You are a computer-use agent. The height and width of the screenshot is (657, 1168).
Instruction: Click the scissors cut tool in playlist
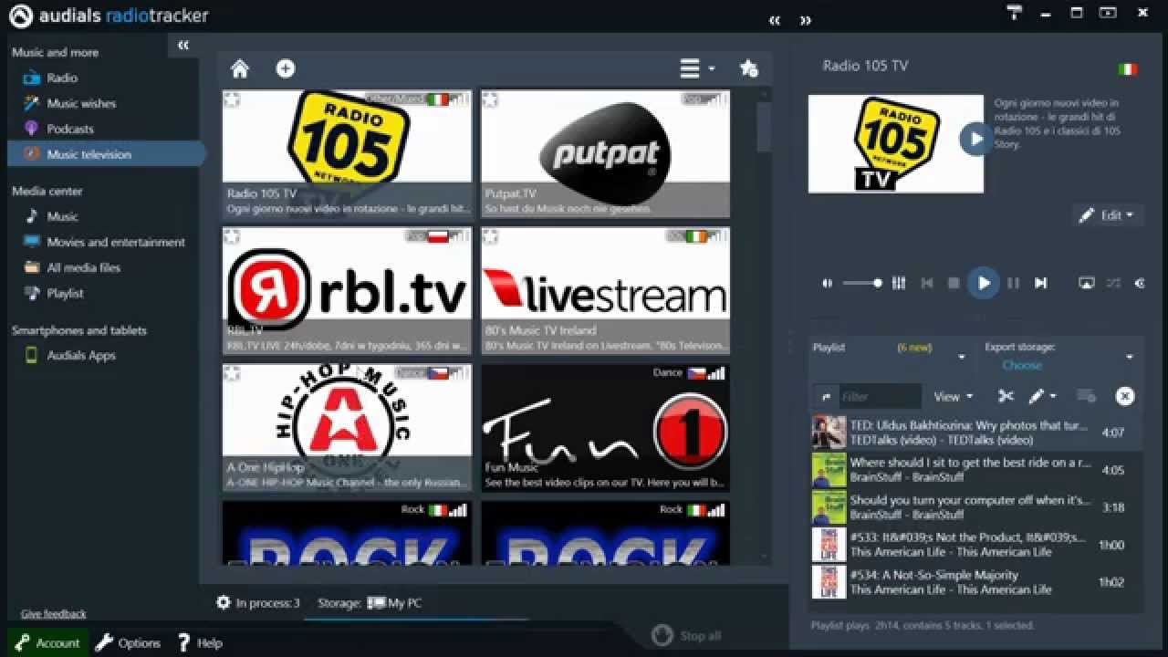[x=1006, y=396]
